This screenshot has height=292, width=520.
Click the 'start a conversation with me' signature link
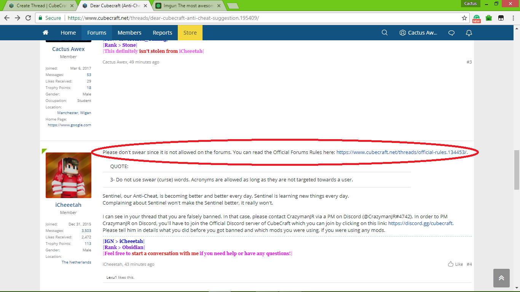click(165, 253)
